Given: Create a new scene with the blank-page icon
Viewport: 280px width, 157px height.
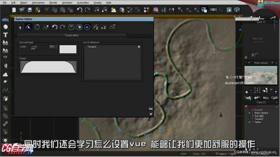Looking at the screenshot, I should click(x=14, y=10).
